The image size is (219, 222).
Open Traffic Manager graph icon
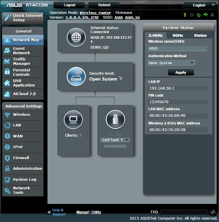[x=7, y=61]
